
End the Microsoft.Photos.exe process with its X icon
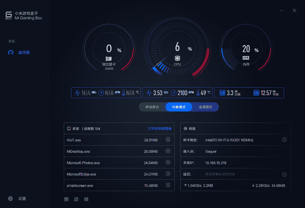click(168, 162)
